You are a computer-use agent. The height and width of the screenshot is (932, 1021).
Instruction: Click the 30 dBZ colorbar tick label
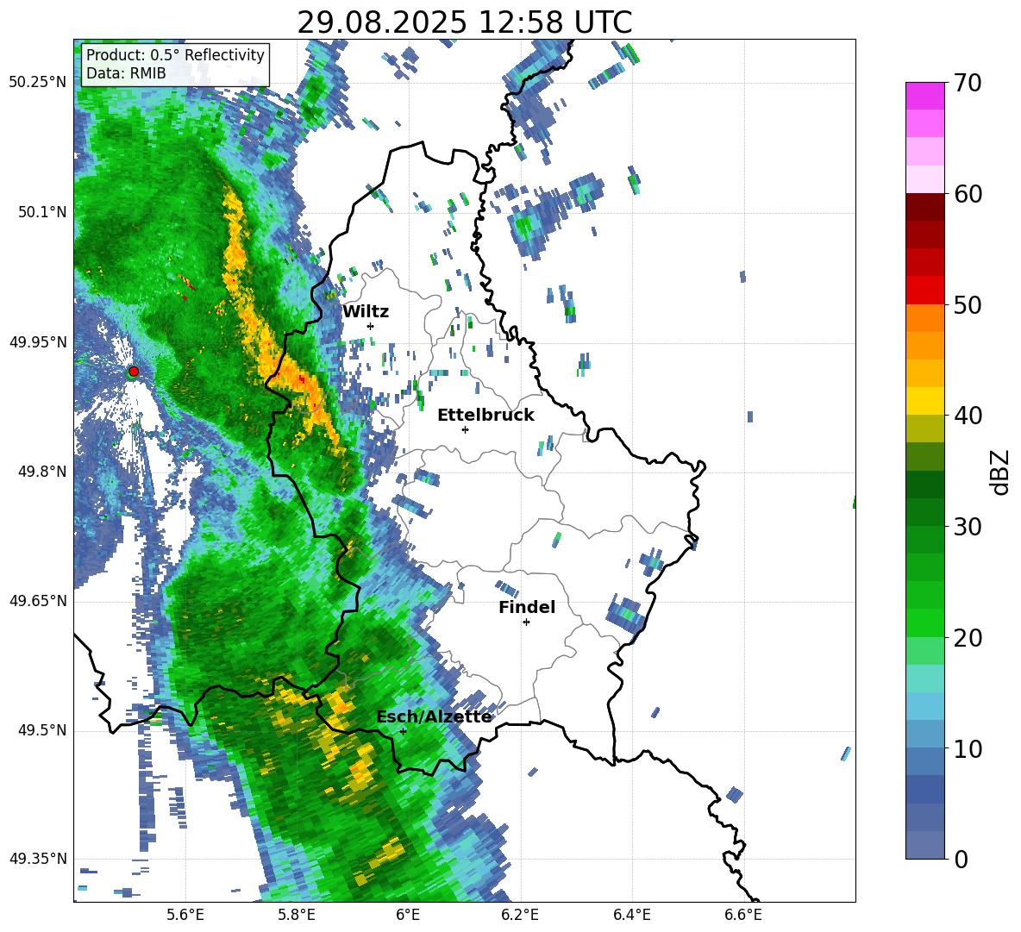pyautogui.click(x=968, y=527)
